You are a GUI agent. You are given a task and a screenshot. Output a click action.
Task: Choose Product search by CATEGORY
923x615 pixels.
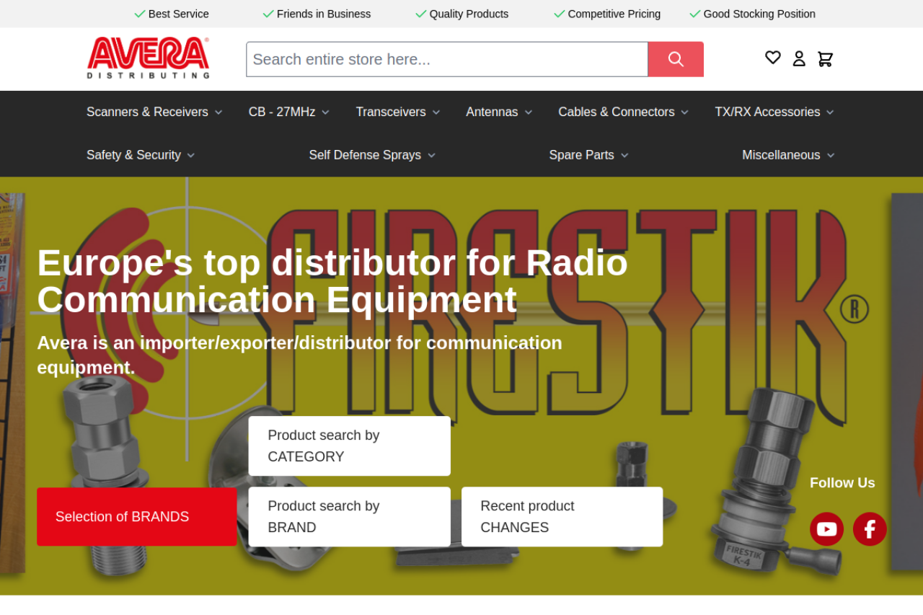(349, 446)
